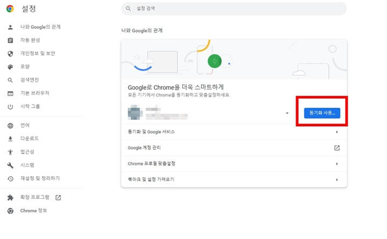Click the open-in-new icon on Google 계정 관리 row

337,148
